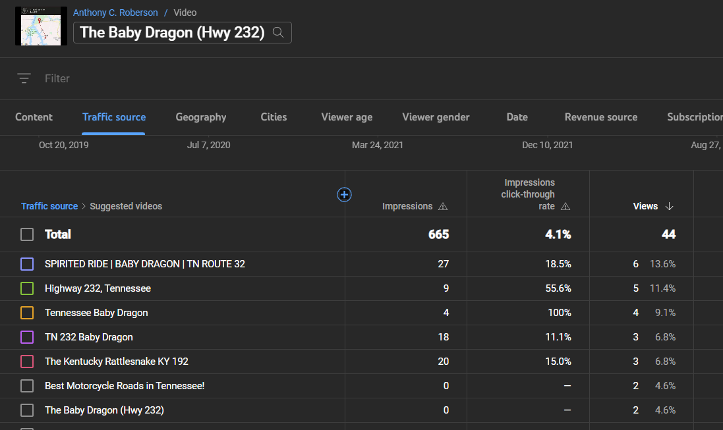Check Best Motorcycle Roads in Tennessee checkbox
Screen dimensions: 723x430
pos(27,386)
